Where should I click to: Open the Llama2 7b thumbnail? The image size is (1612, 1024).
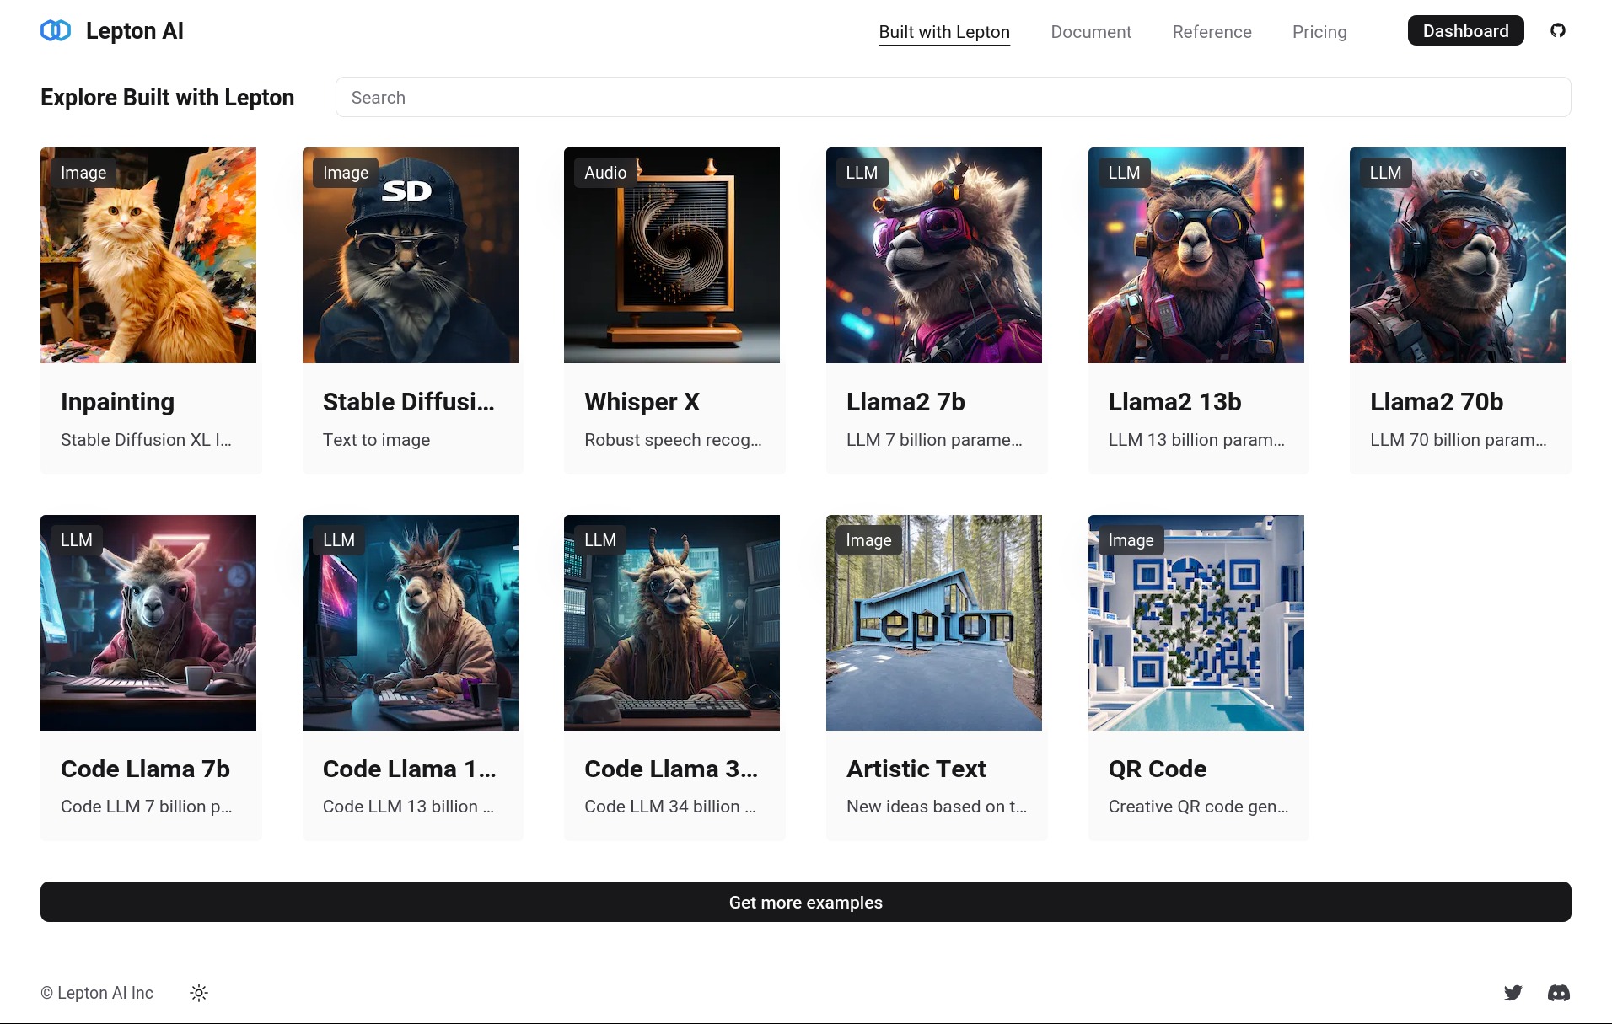pyautogui.click(x=934, y=255)
